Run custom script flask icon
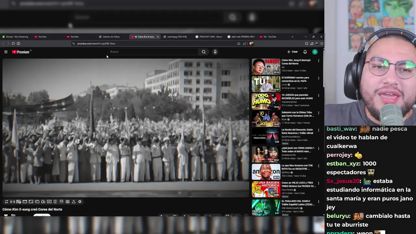This screenshot has width=416, height=234. 74,201
